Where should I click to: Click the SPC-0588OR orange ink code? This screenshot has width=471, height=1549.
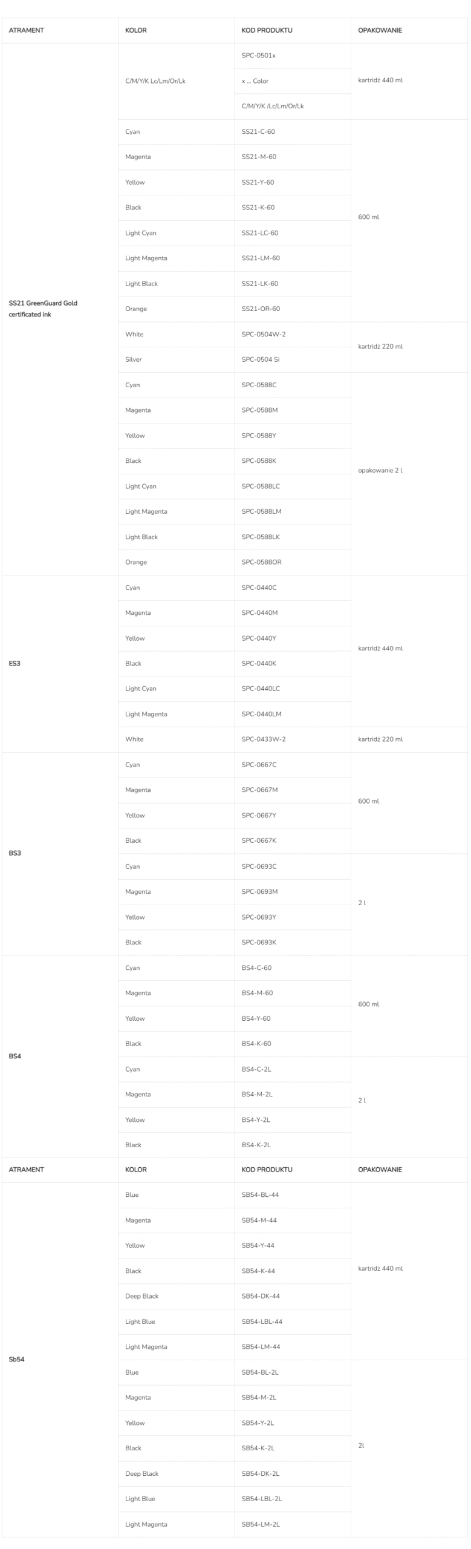click(262, 562)
